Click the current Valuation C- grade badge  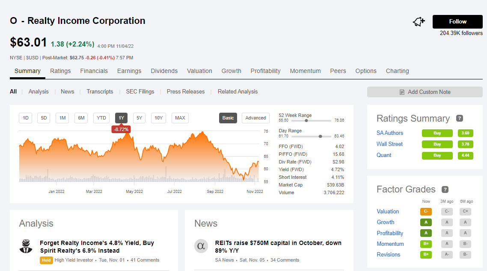pos(426,212)
